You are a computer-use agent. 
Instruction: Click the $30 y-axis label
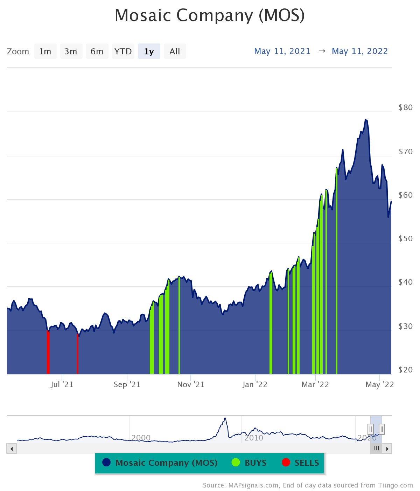406,327
